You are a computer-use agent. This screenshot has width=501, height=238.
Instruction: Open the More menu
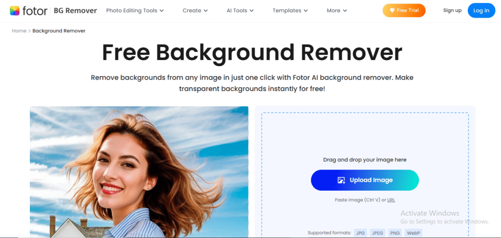tap(337, 11)
